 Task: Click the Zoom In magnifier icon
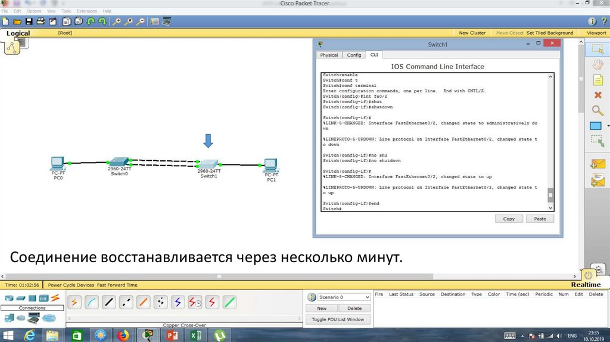[x=116, y=22]
